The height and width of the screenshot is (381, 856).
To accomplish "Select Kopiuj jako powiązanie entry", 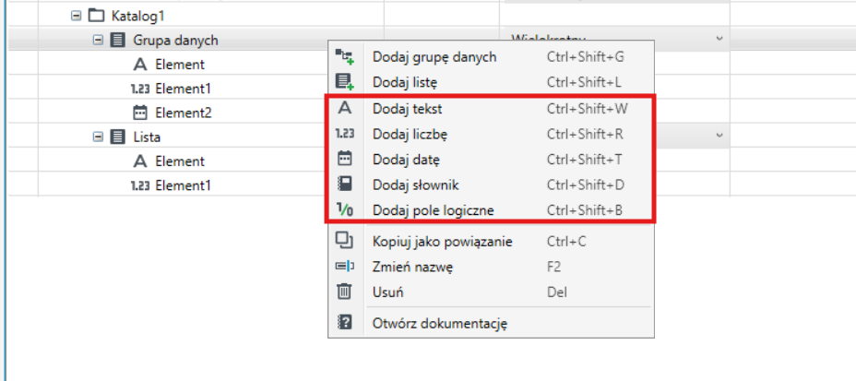I will pos(491,241).
